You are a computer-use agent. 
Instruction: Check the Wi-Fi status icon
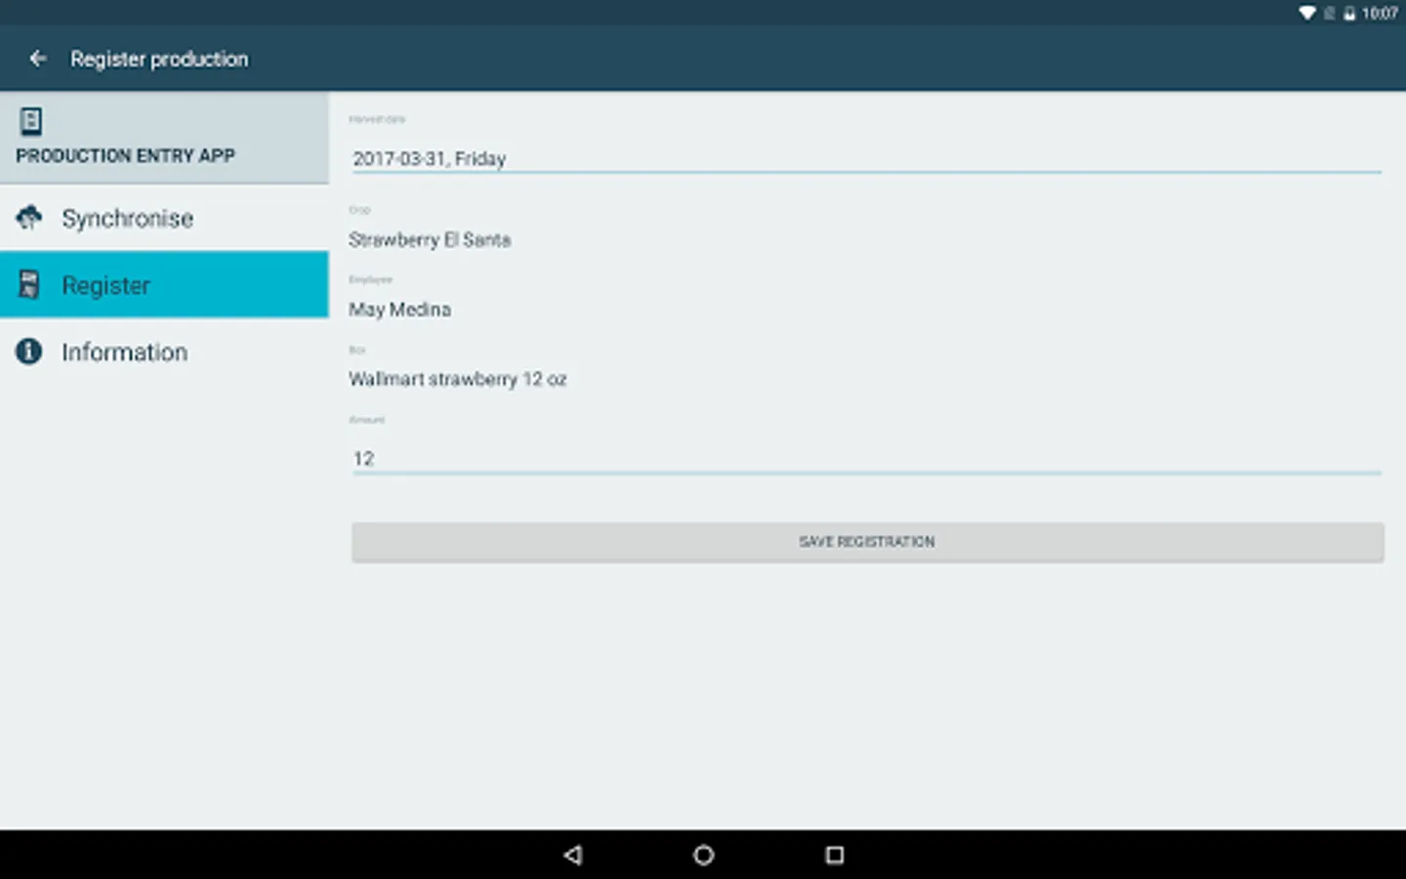click(x=1307, y=13)
